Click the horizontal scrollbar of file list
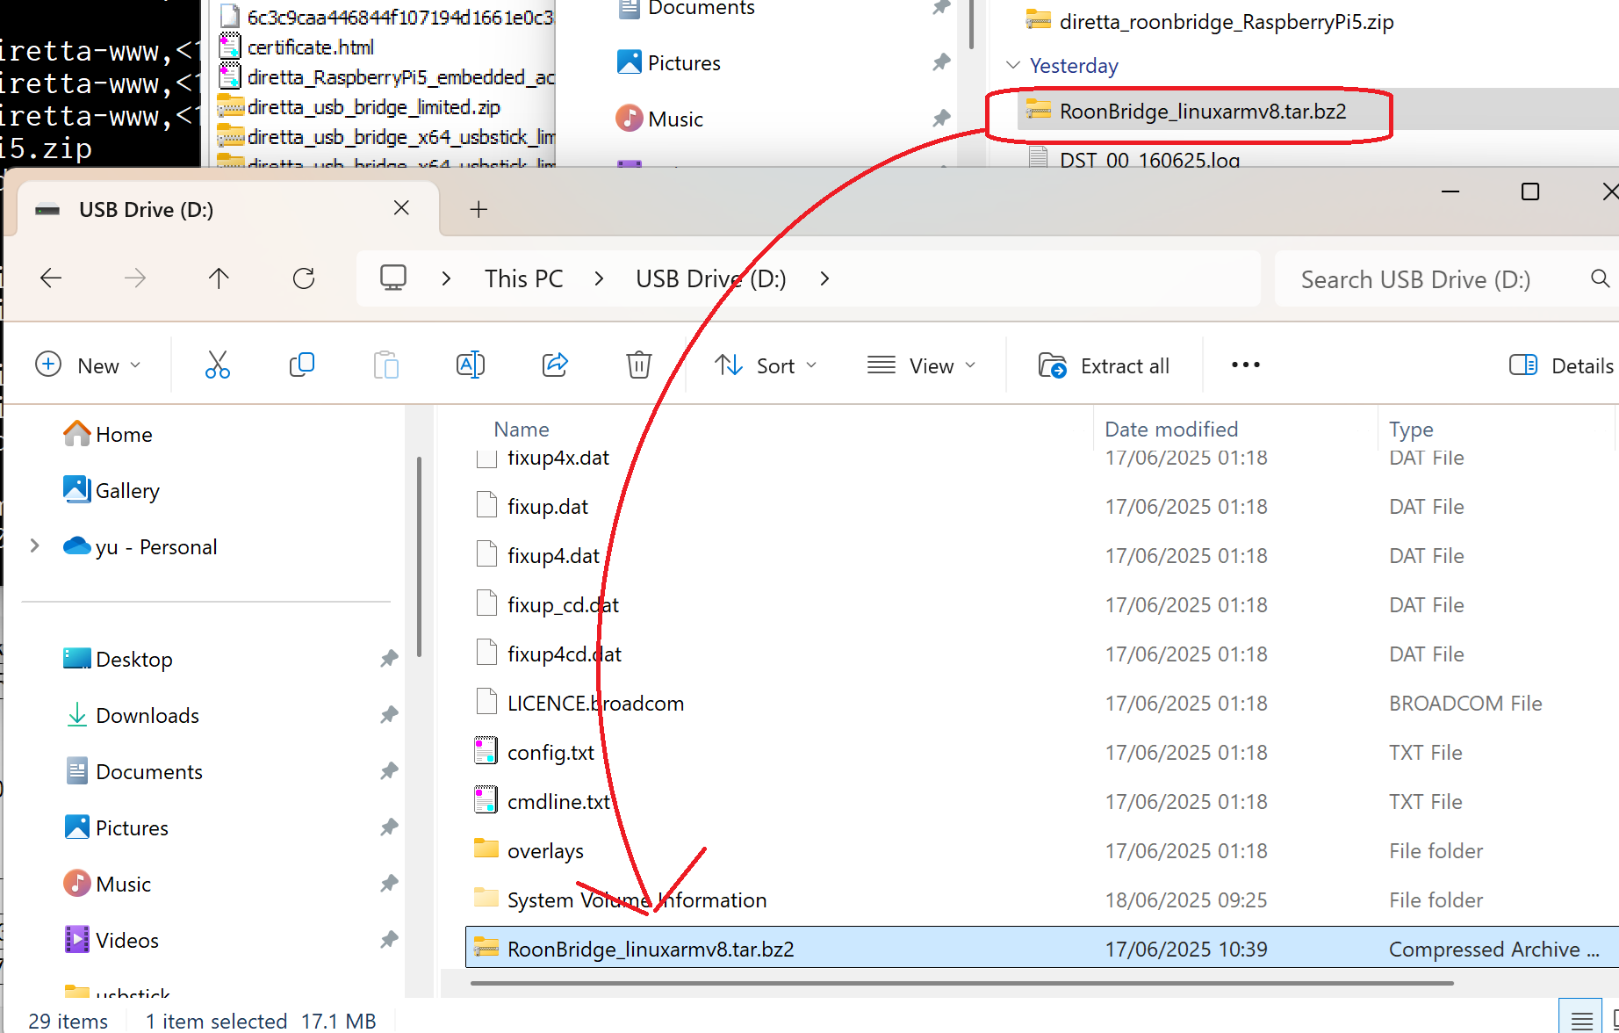The image size is (1619, 1033). (961, 983)
